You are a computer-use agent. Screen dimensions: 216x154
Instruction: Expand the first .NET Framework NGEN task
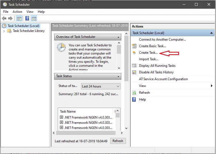[62, 117]
